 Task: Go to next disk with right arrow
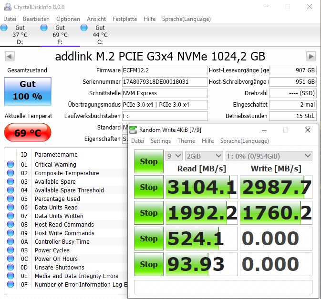[311, 56]
